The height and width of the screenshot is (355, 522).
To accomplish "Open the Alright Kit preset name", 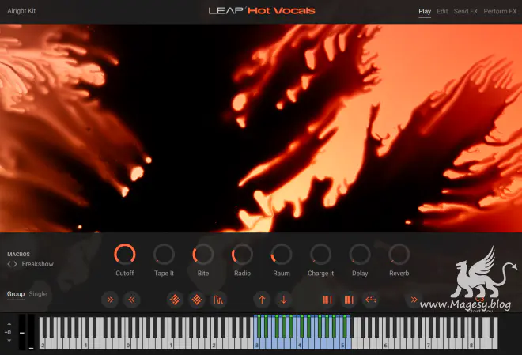I will pos(21,11).
